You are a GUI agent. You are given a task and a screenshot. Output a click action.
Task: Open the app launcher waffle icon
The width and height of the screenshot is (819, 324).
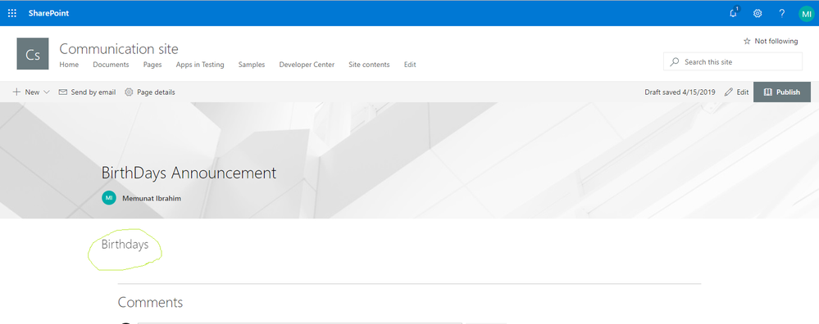12,14
